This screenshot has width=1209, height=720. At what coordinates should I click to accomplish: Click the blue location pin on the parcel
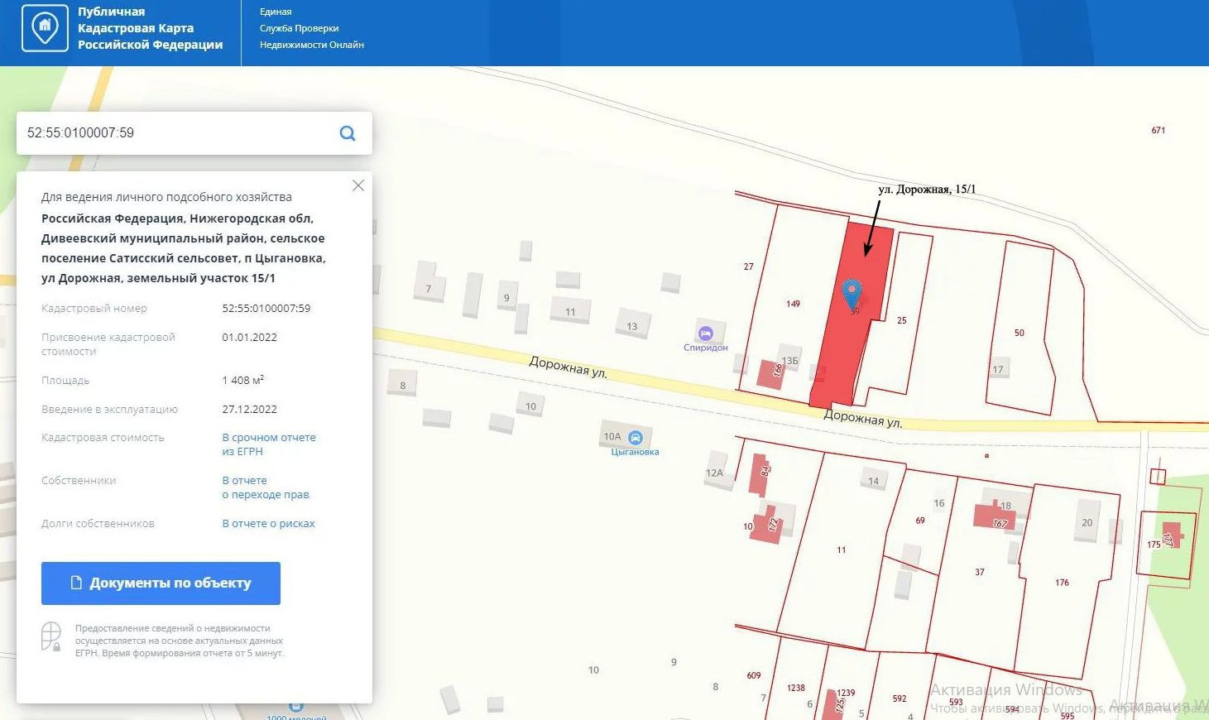tap(852, 292)
